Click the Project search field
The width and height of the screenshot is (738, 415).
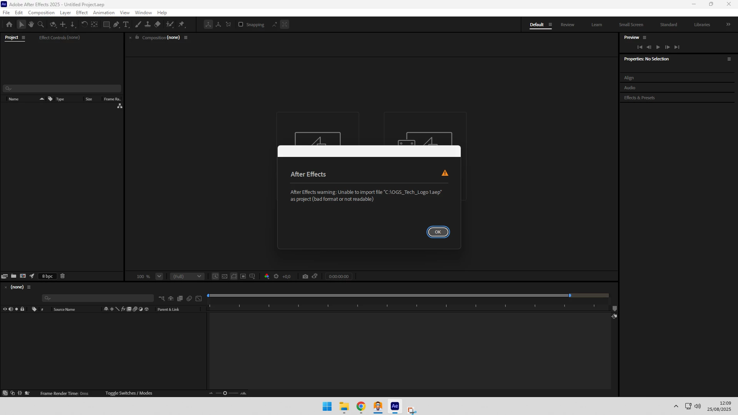click(62, 88)
